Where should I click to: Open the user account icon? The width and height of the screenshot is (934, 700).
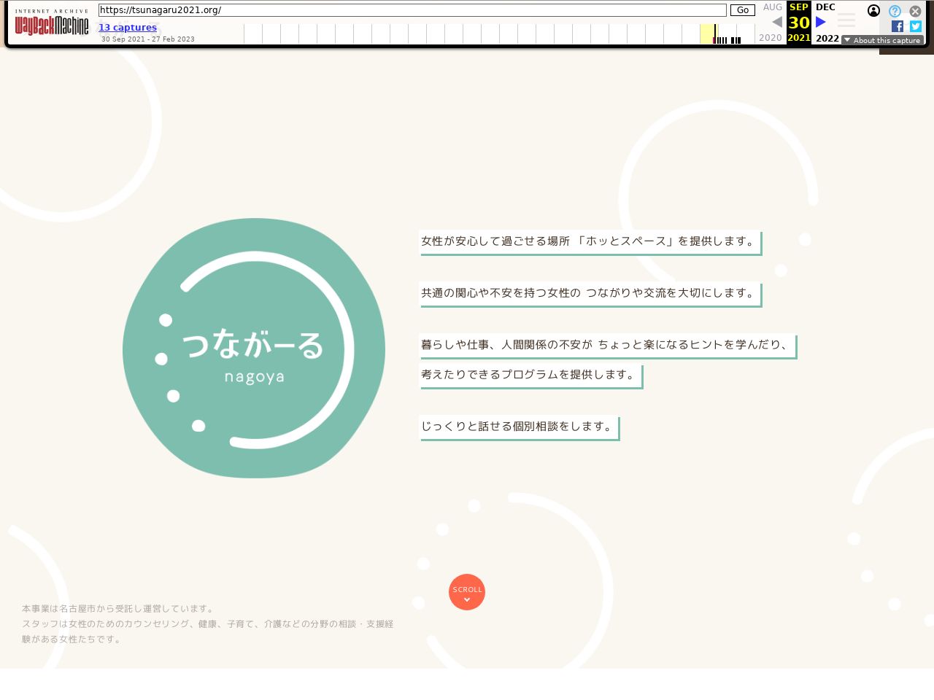873,10
